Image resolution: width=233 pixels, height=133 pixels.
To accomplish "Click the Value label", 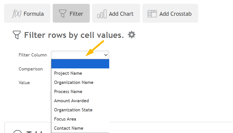I will (x=24, y=82).
